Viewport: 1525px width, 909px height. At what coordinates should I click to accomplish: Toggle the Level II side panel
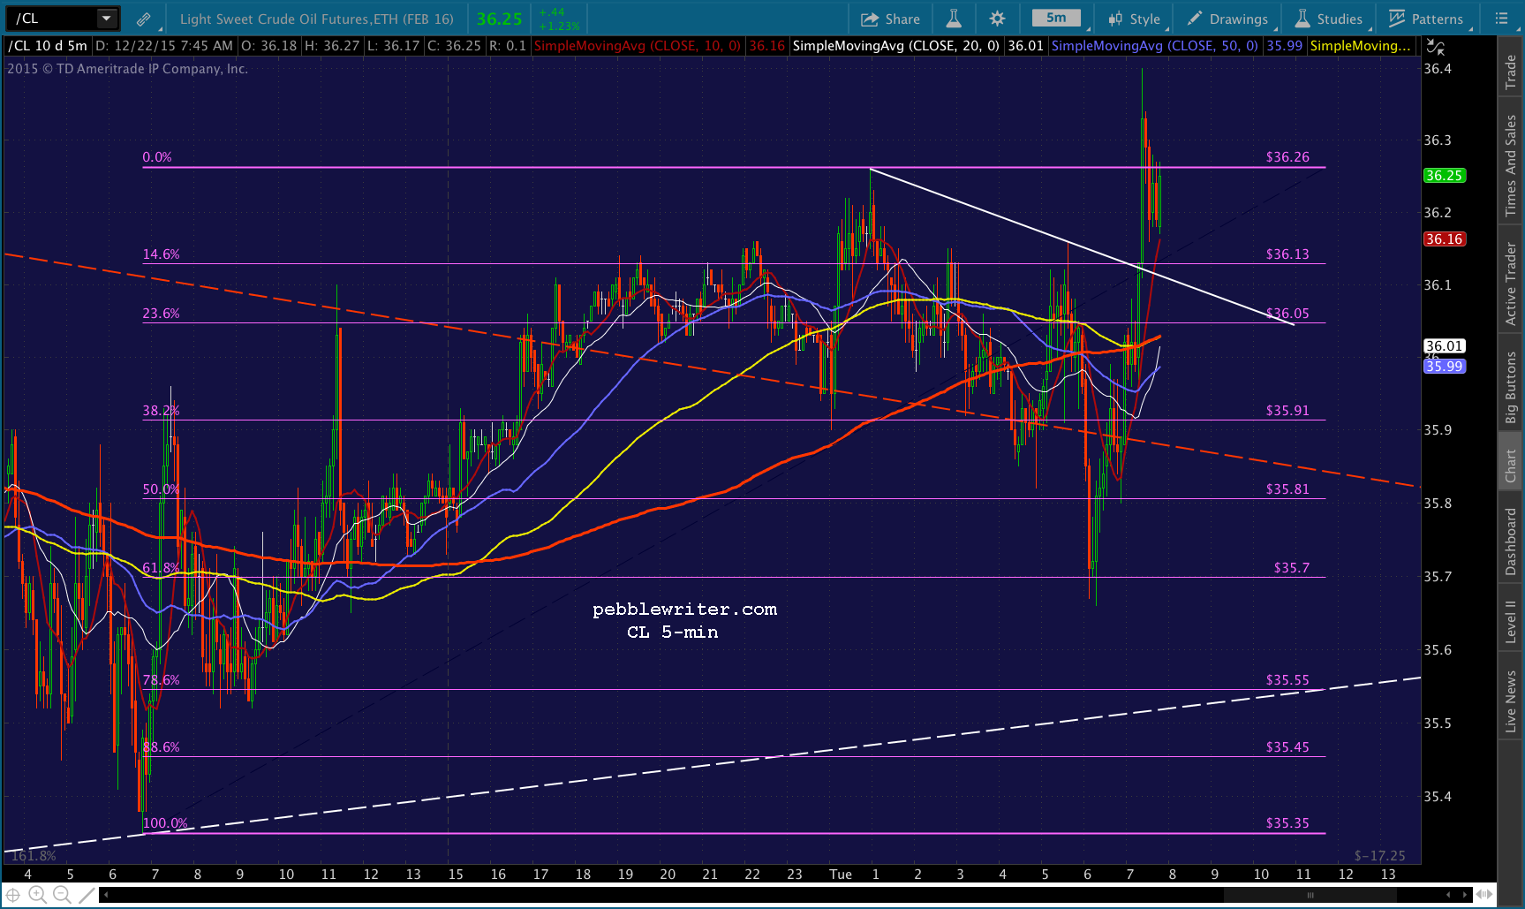1511,621
